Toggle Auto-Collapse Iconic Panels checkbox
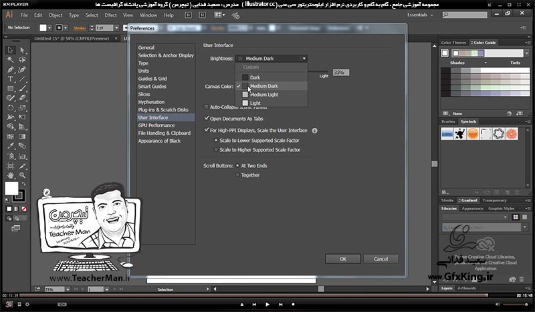Image resolution: width=535 pixels, height=312 pixels. [x=206, y=107]
